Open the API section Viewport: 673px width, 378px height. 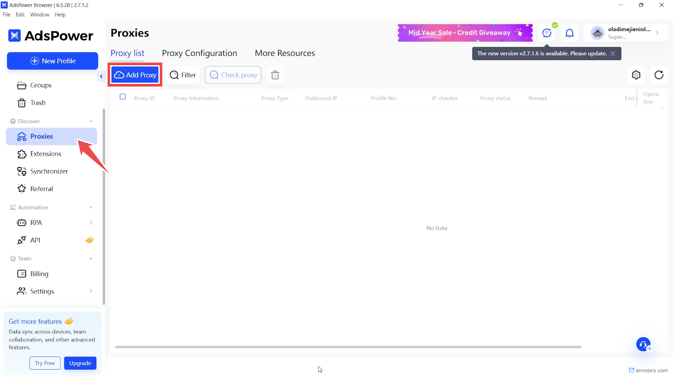(35, 240)
